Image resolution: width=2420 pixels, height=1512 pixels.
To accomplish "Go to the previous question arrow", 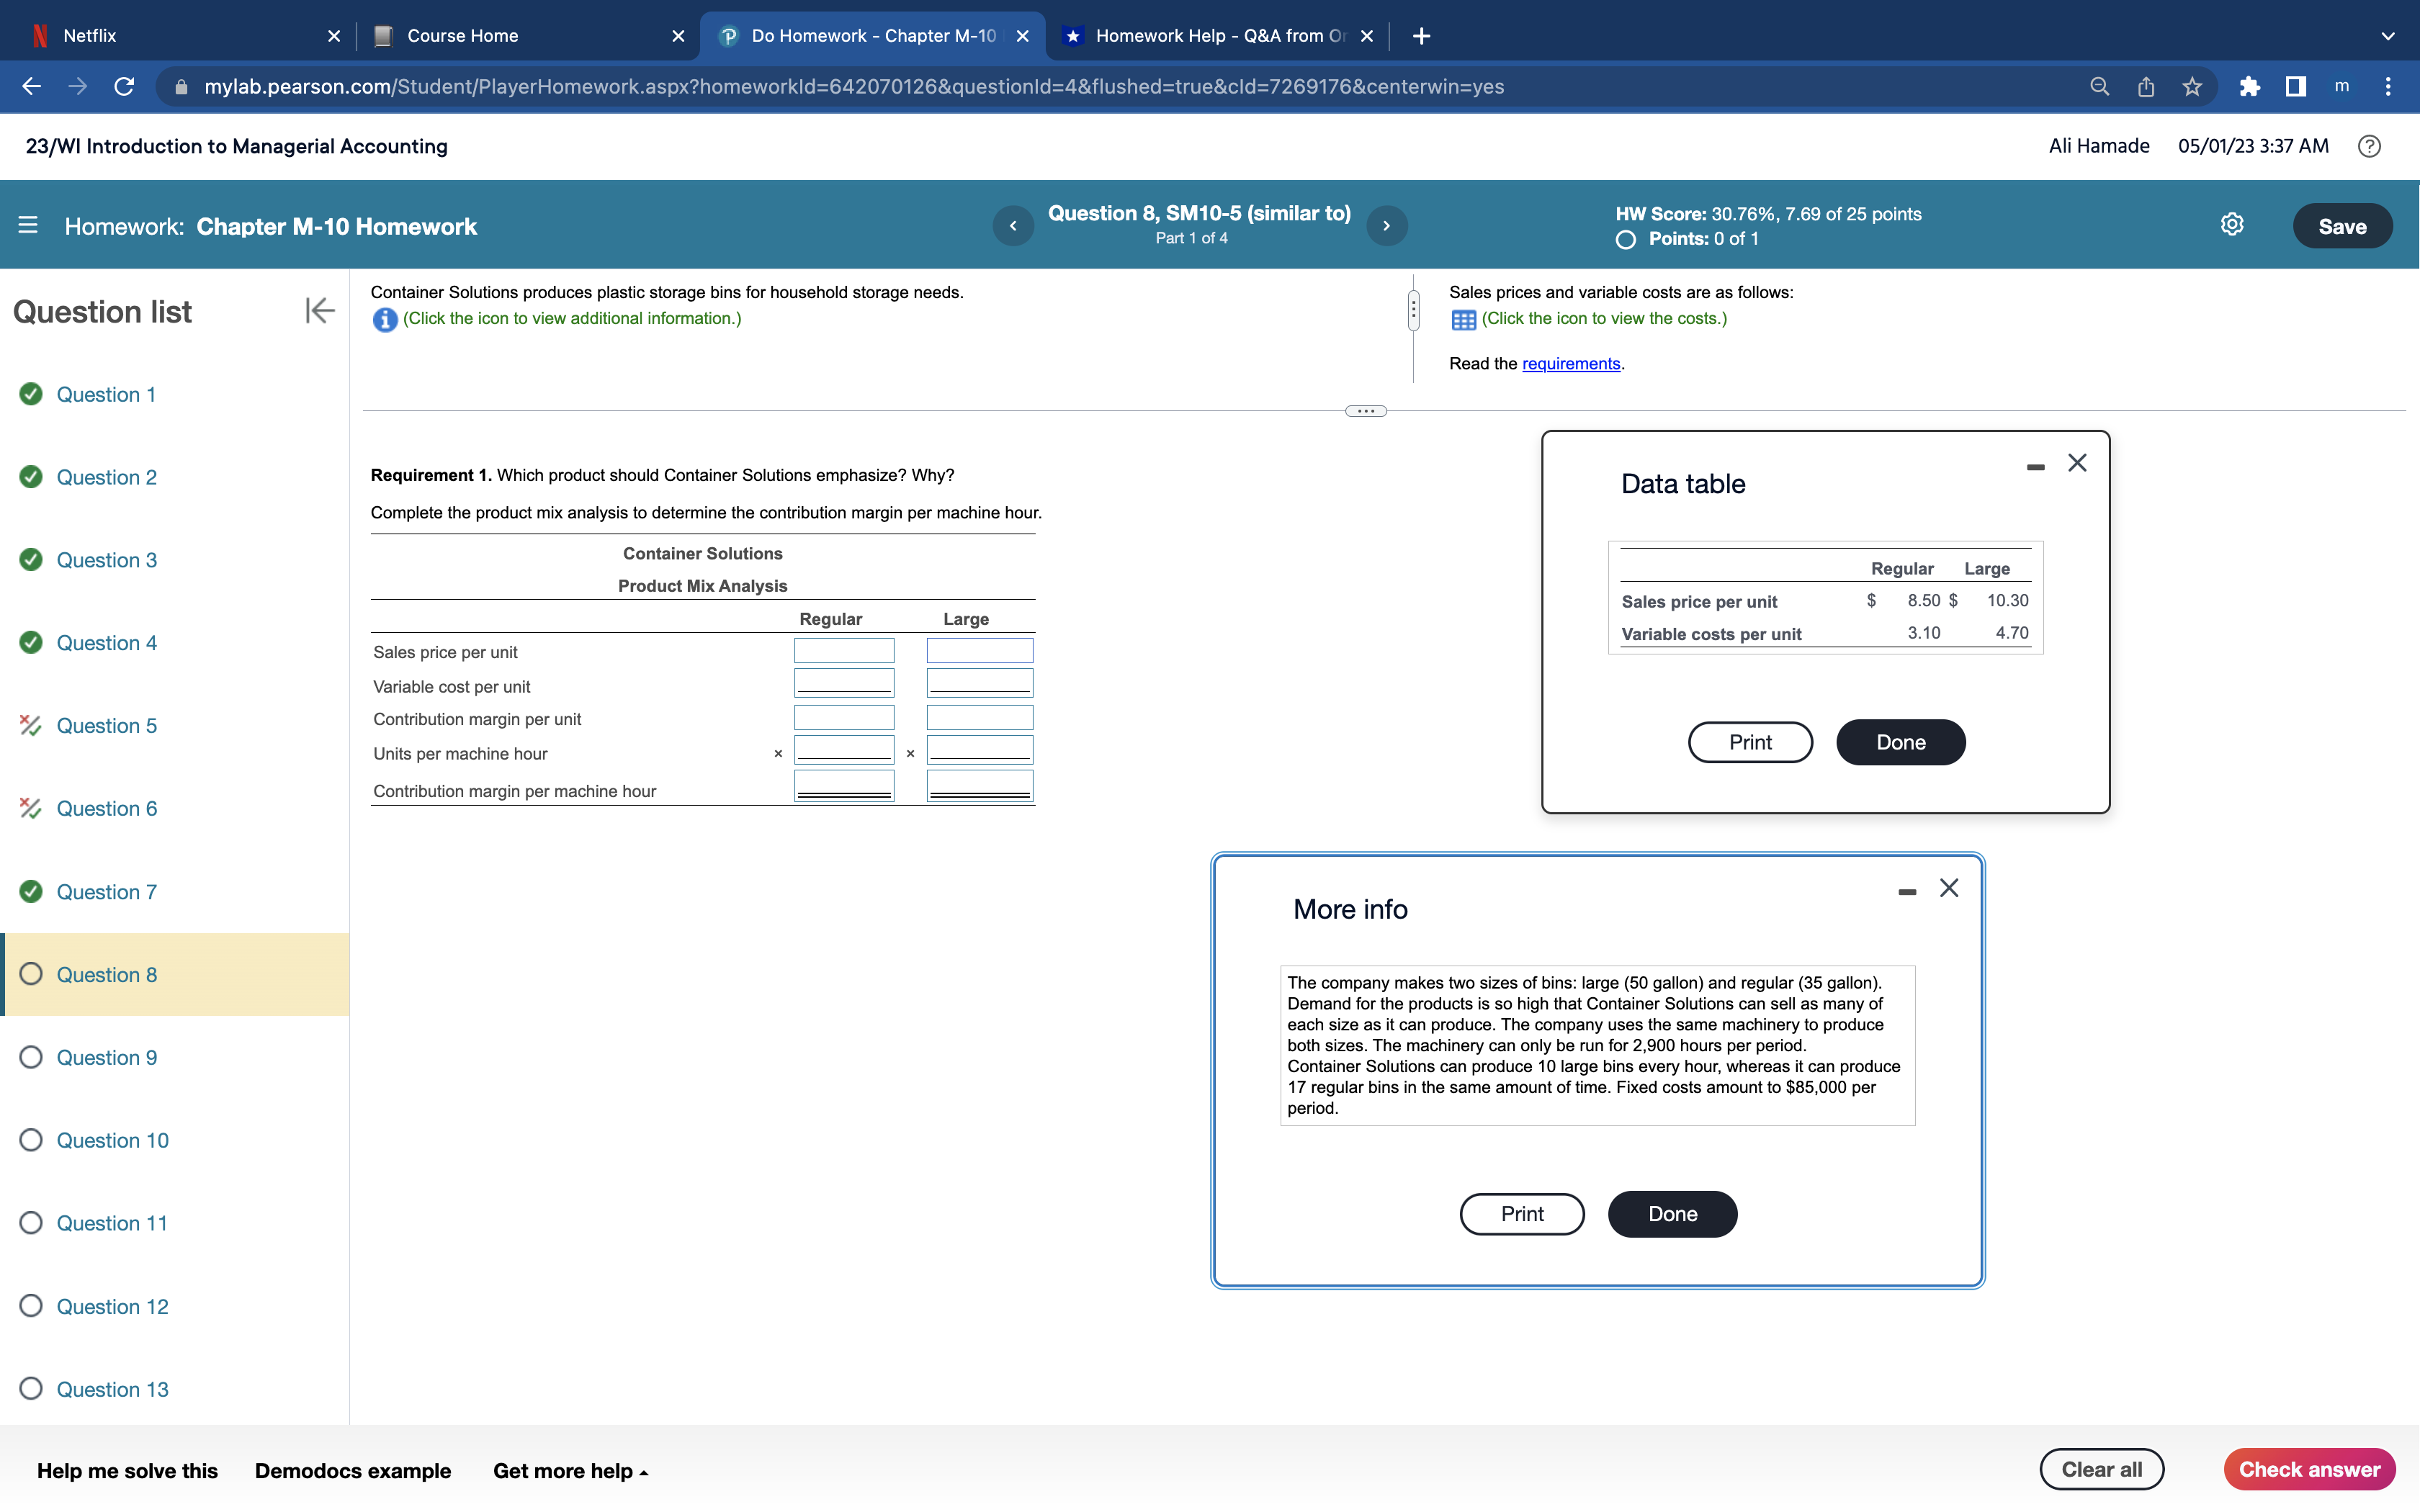I will [1013, 226].
